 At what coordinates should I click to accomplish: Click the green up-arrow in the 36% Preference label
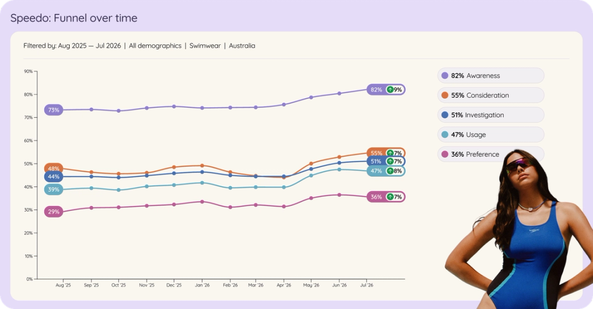[x=390, y=197]
